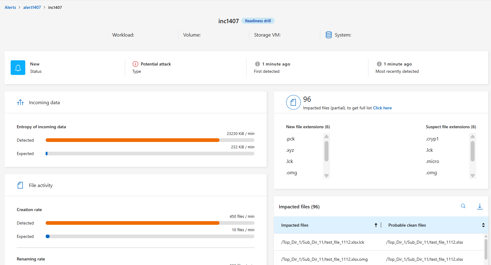The width and height of the screenshot is (491, 265).
Task: Click the System database icon
Action: pos(328,35)
